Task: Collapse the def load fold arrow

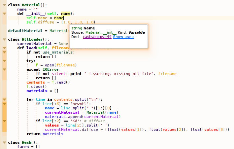Action: point(4,48)
